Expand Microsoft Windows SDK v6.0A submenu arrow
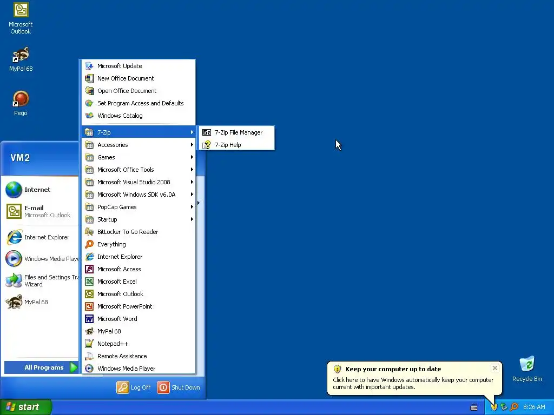This screenshot has width=554, height=415. click(x=192, y=195)
